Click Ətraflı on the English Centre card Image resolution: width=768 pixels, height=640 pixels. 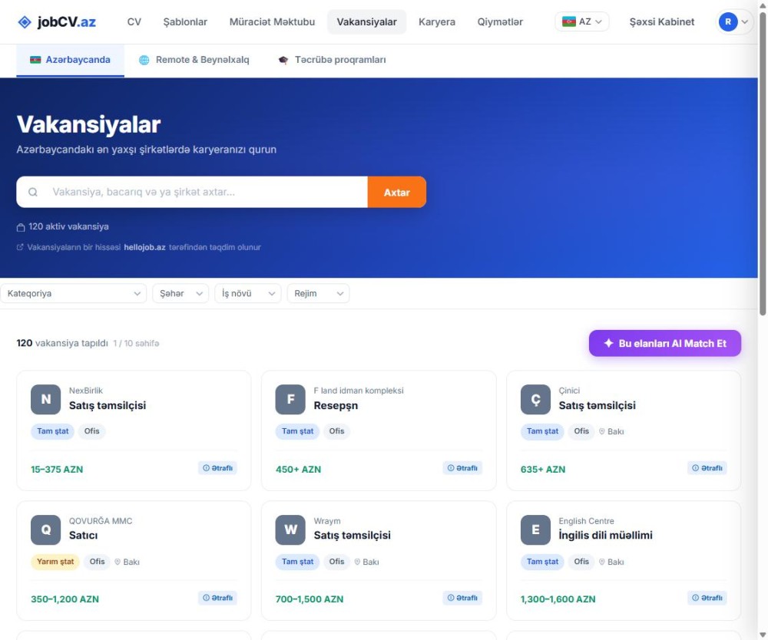(x=707, y=598)
